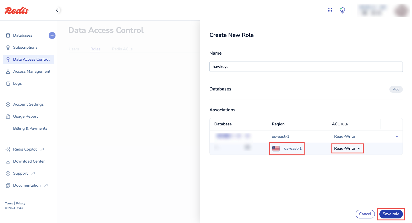Collapse the expanded database association row
Image resolution: width=412 pixels, height=223 pixels.
397,137
